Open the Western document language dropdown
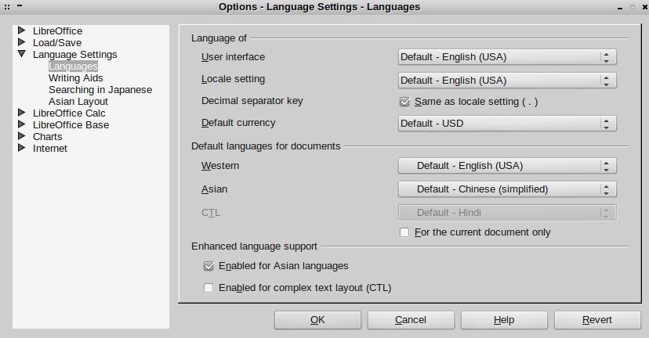649x338 pixels. 507,166
